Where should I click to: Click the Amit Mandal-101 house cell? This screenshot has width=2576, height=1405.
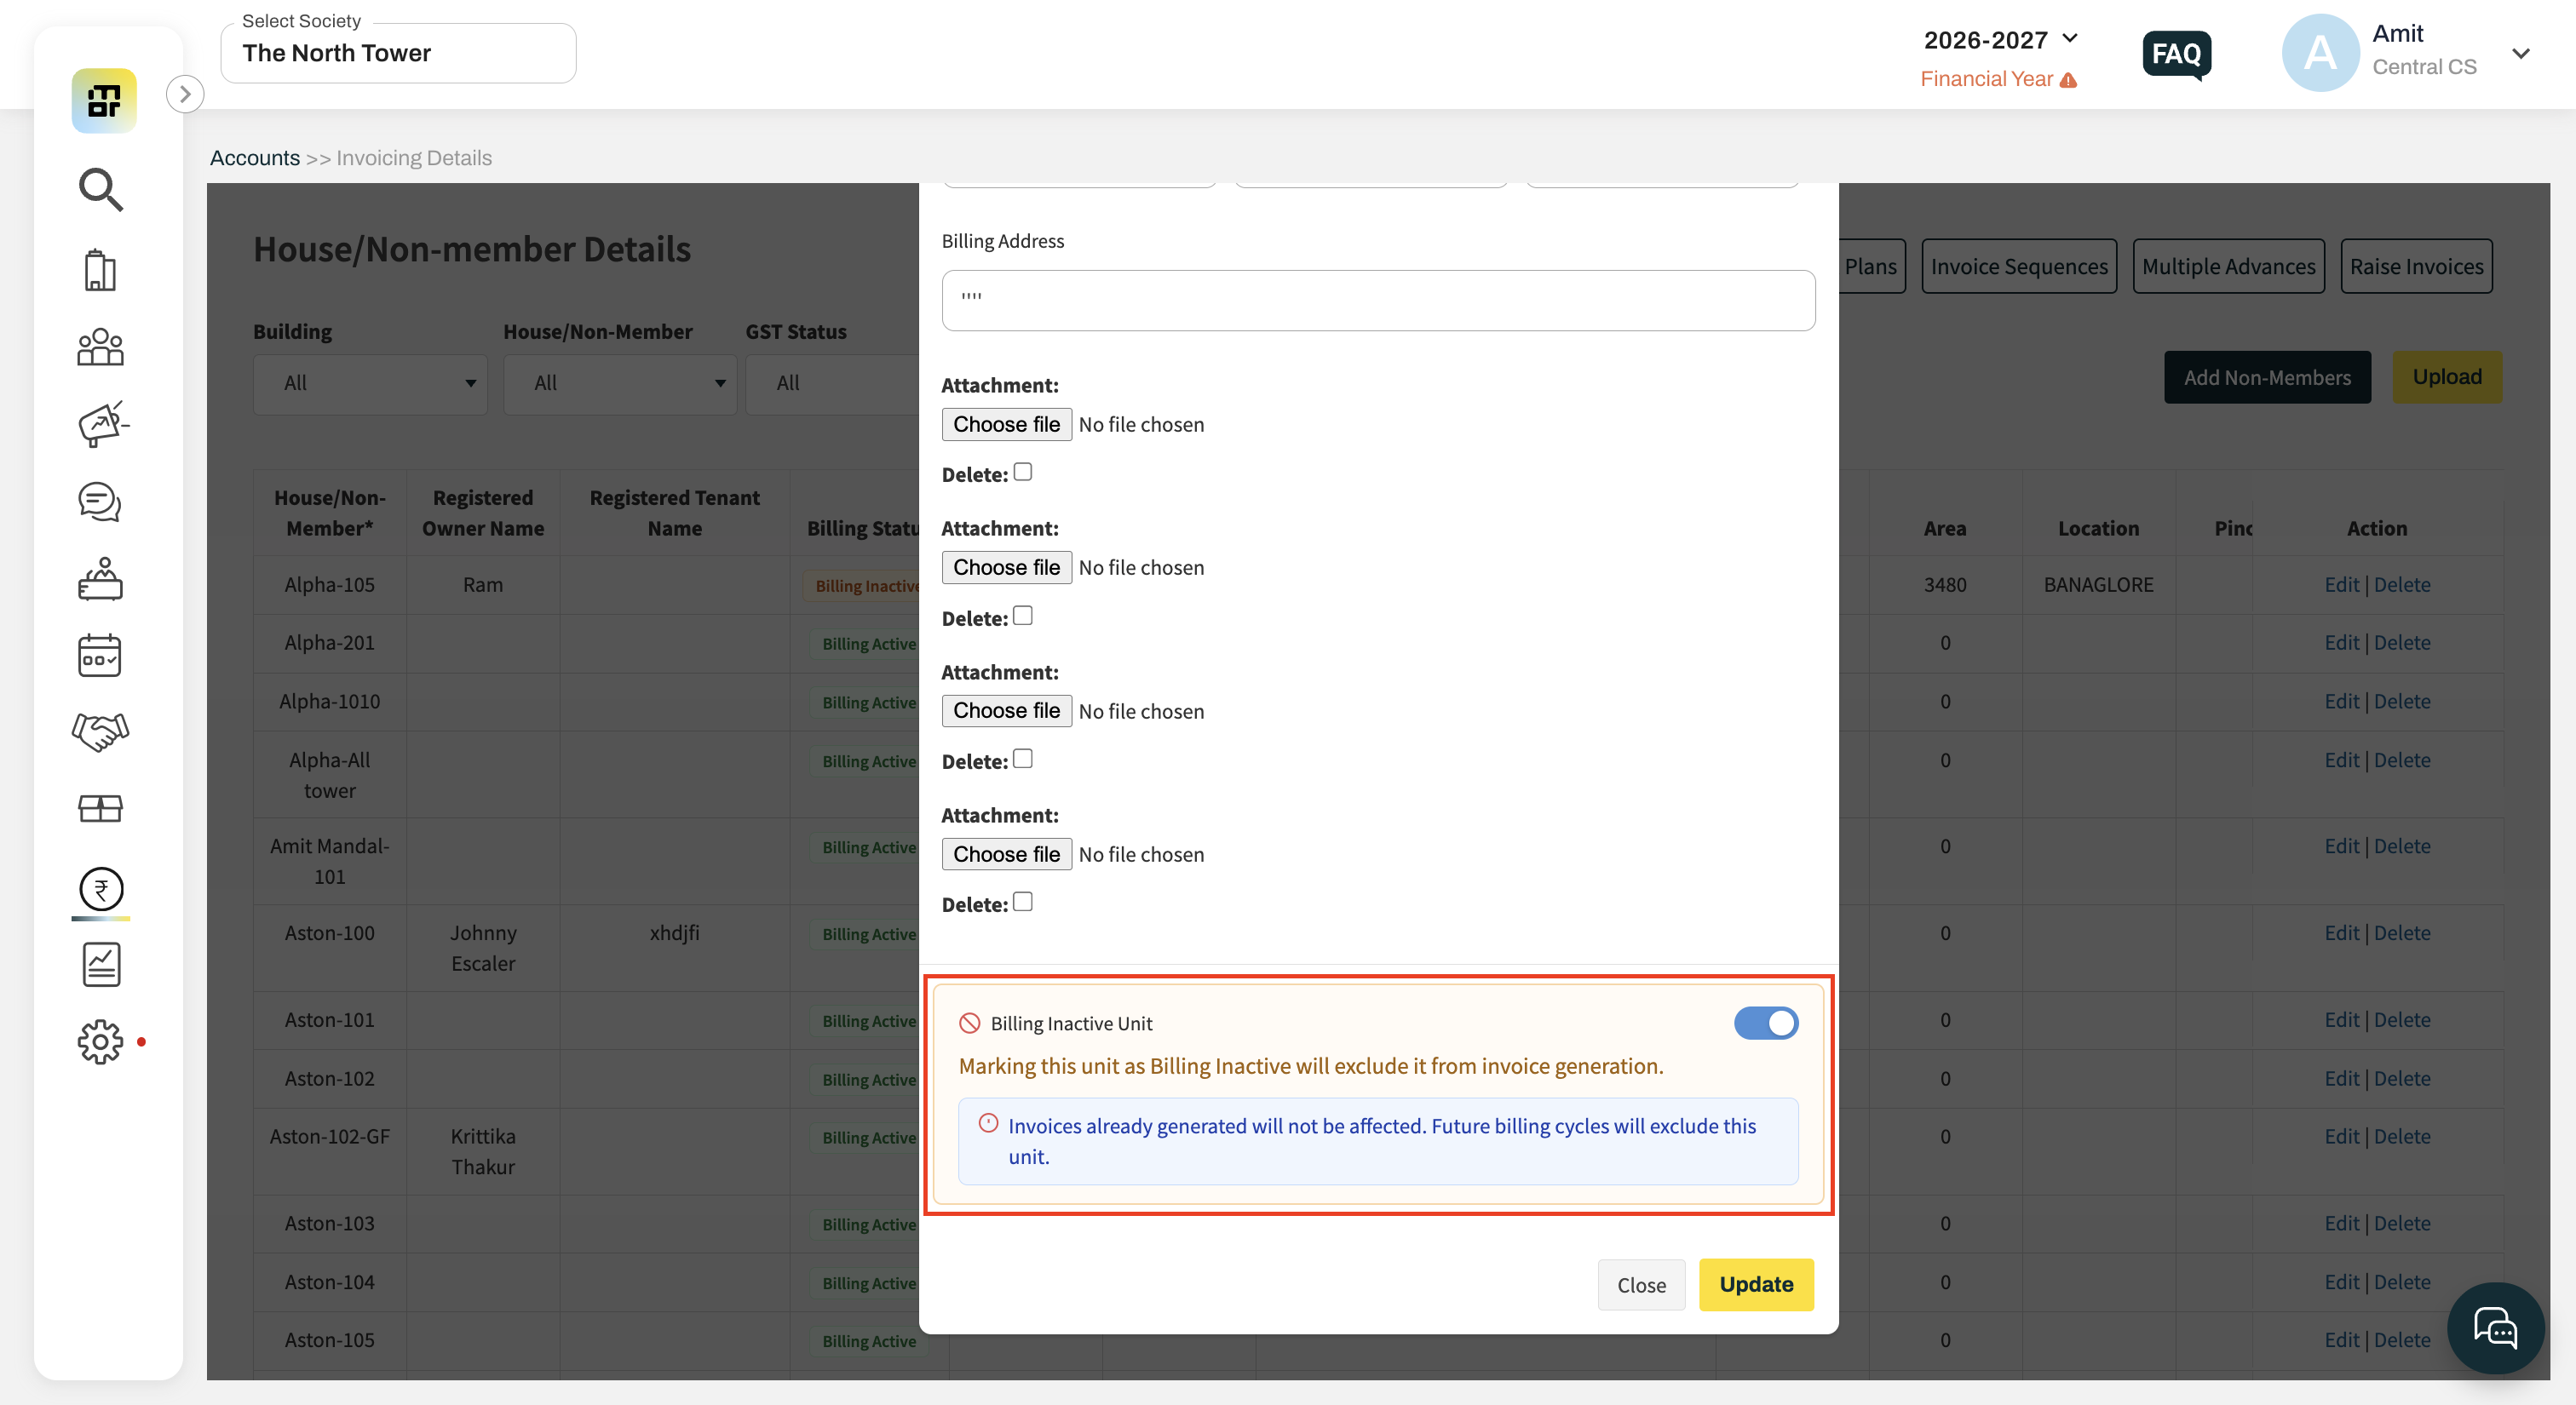(329, 860)
